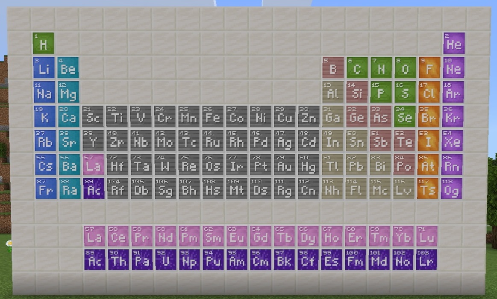Click the Polonium (Po) block
The image size is (497, 299).
404,165
